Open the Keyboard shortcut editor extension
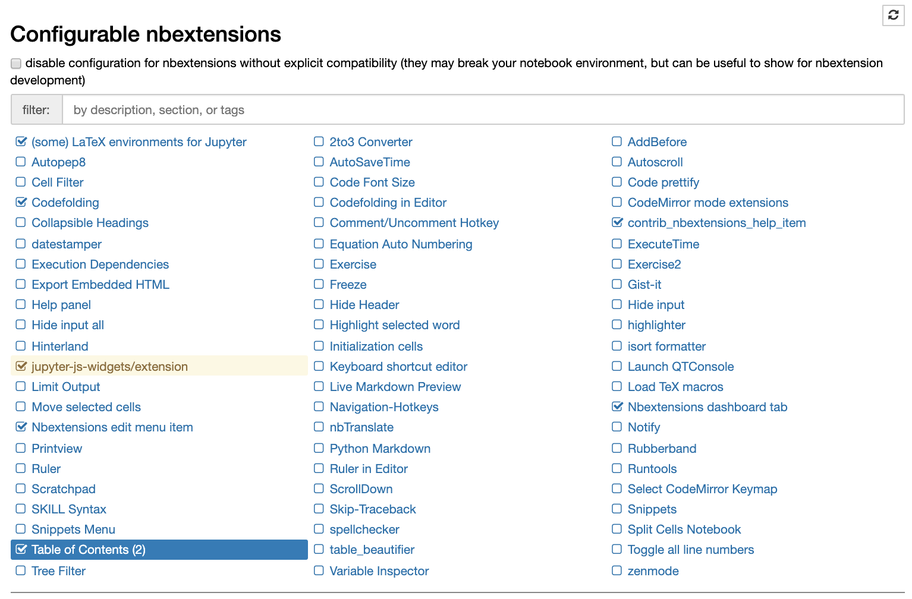 399,367
